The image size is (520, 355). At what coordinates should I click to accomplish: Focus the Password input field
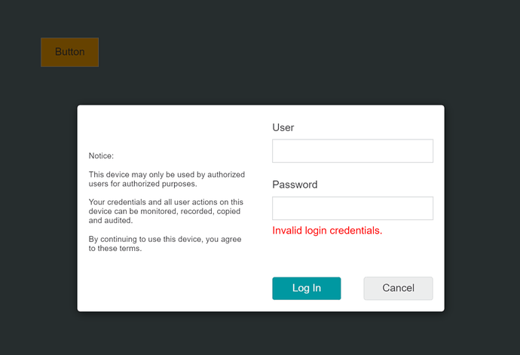pyautogui.click(x=352, y=208)
